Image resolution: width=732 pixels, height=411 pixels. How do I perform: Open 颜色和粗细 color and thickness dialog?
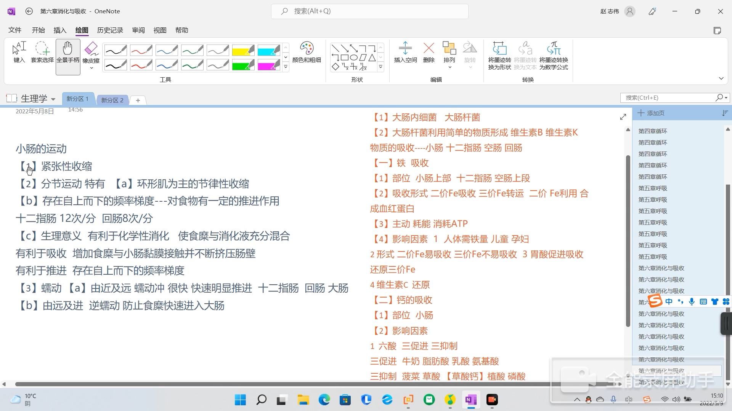307,53
